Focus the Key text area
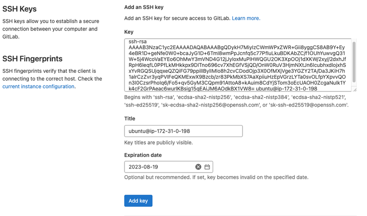The image size is (367, 216). 238,65
